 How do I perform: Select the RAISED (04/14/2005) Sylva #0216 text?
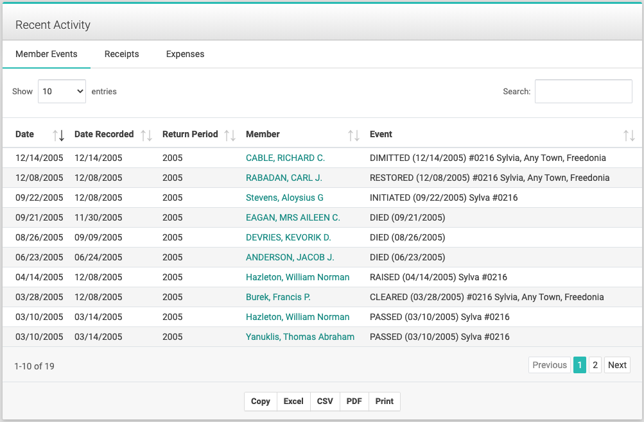click(439, 277)
